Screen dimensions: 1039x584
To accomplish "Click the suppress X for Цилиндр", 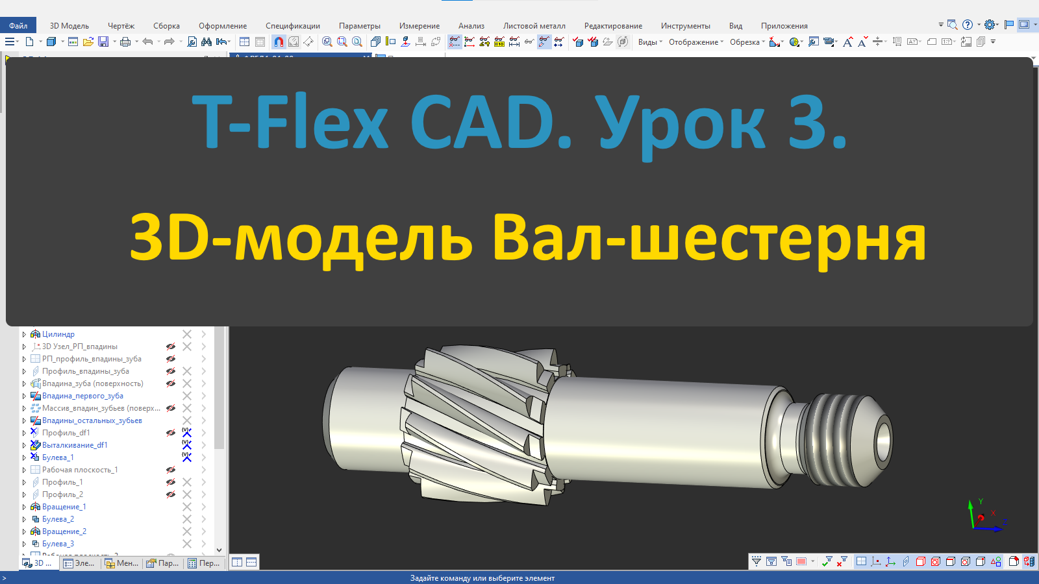I will pyautogui.click(x=187, y=334).
